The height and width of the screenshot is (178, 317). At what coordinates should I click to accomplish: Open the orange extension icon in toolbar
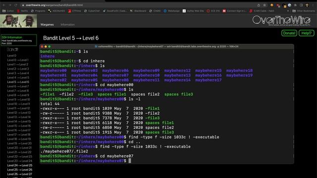tap(272, 5)
